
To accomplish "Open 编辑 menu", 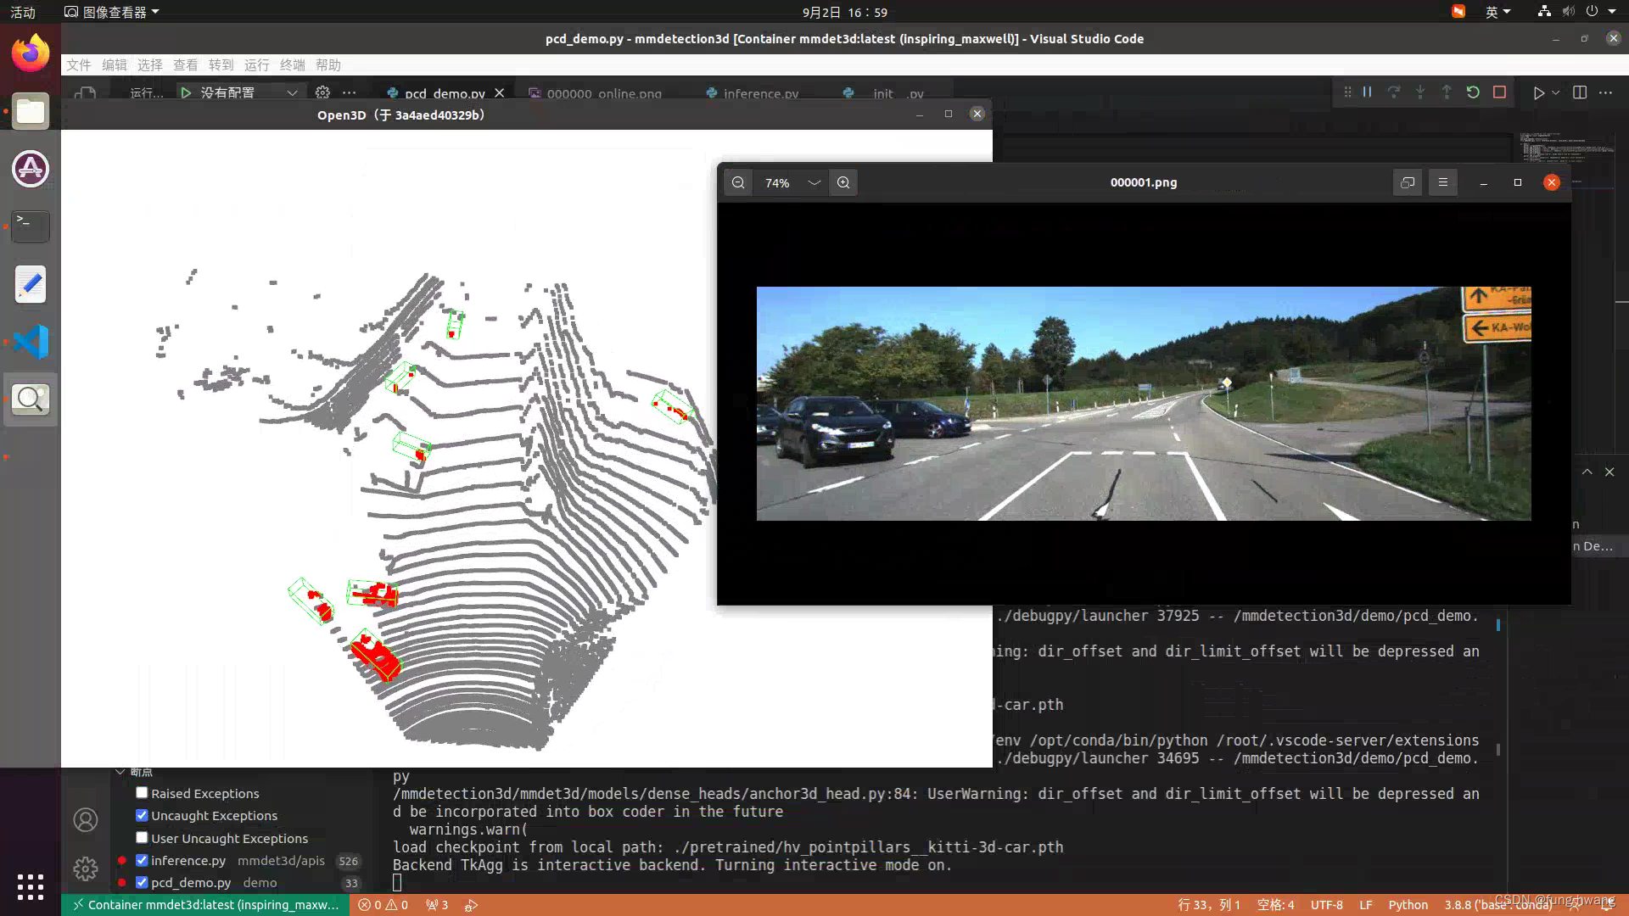I will click(x=115, y=65).
